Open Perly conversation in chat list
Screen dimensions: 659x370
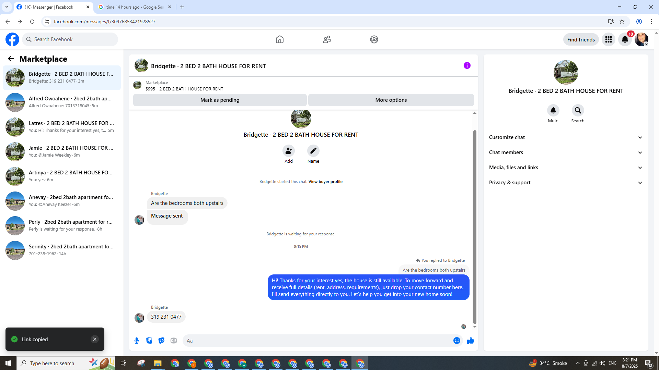62,226
